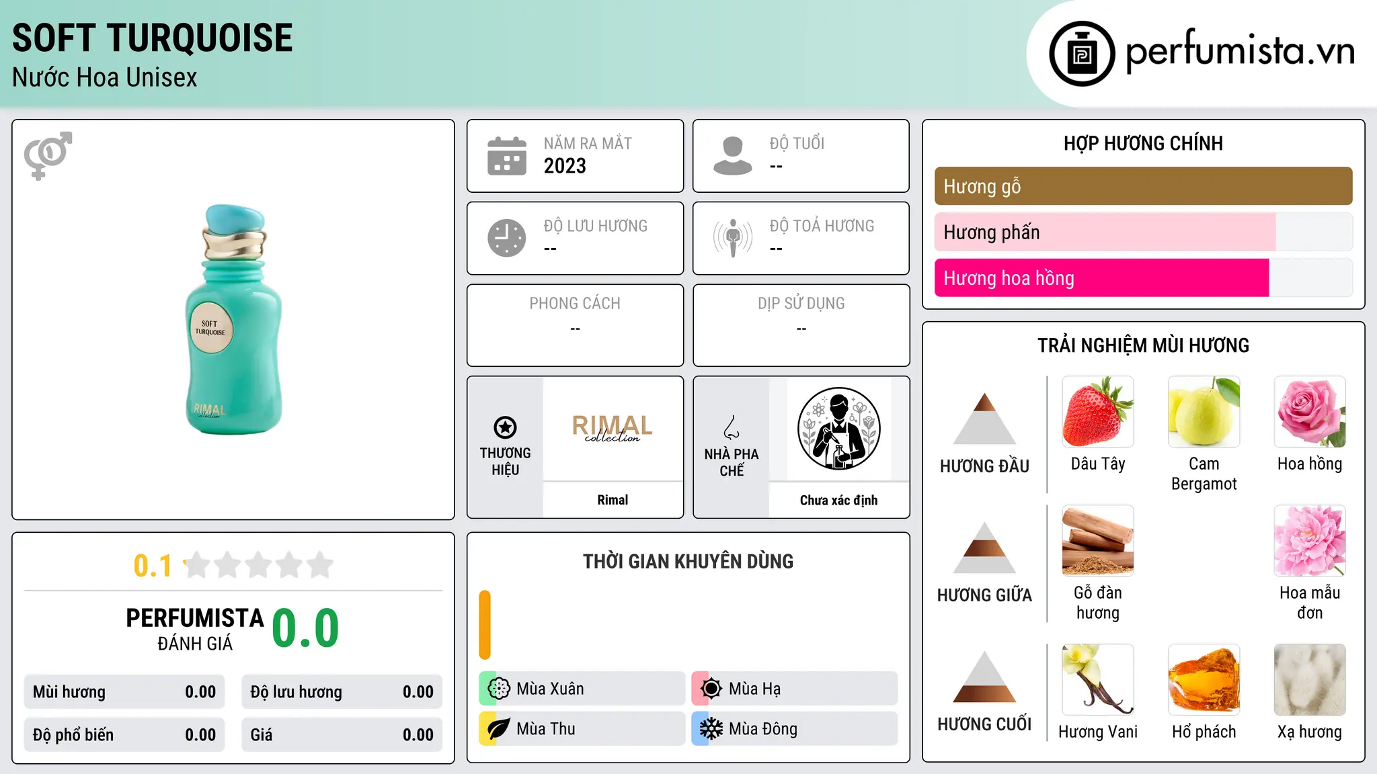Image resolution: width=1377 pixels, height=774 pixels.
Task: Click the Độ lưu hương score row
Action: click(x=342, y=692)
